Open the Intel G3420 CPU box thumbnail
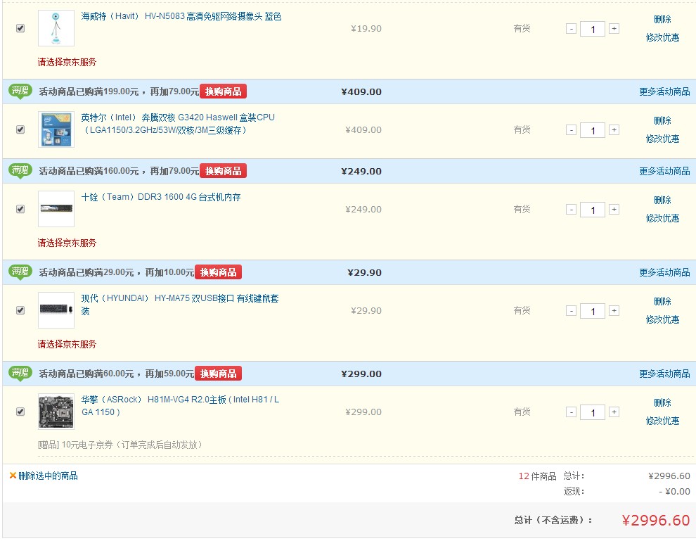 [x=56, y=129]
